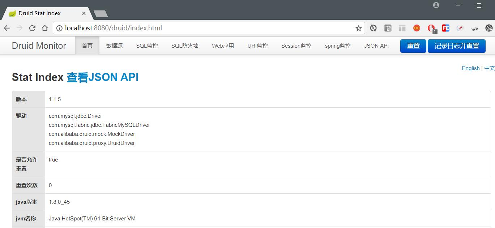Click version value 1.1.5
Image resolution: width=495 pixels, height=228 pixels.
[55, 99]
